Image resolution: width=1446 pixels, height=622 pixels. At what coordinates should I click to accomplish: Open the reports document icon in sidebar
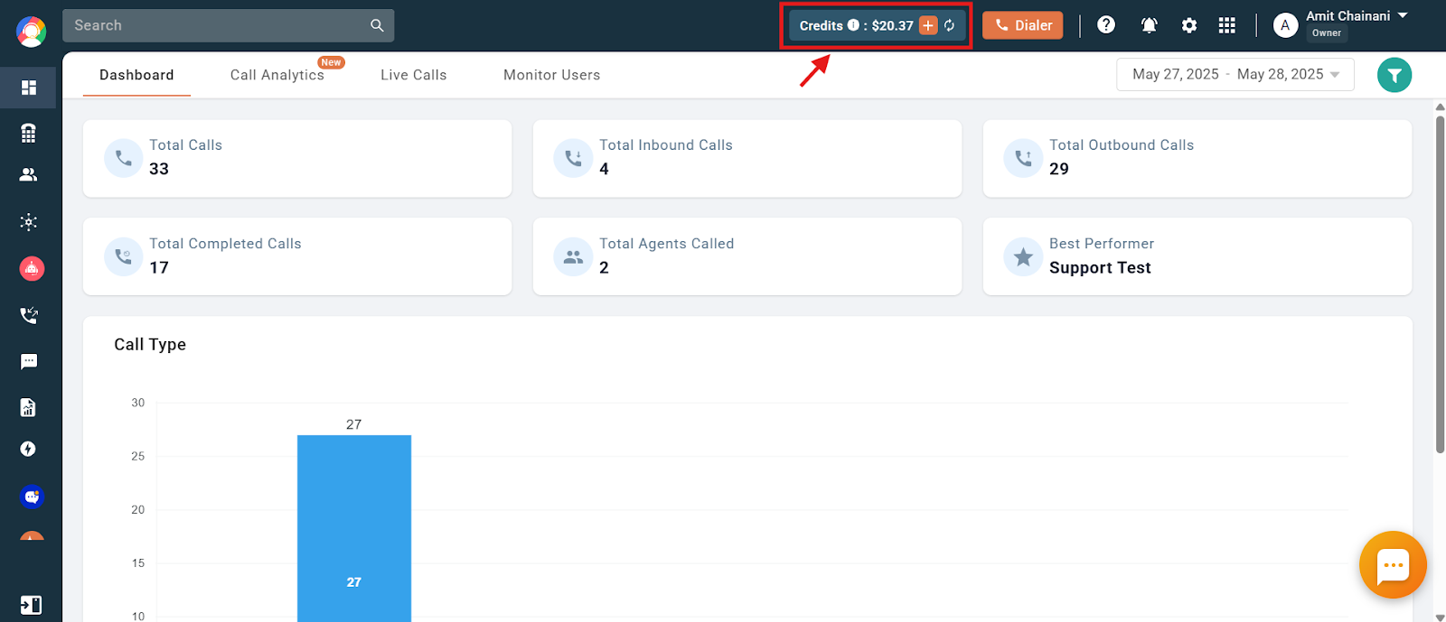[x=29, y=407]
